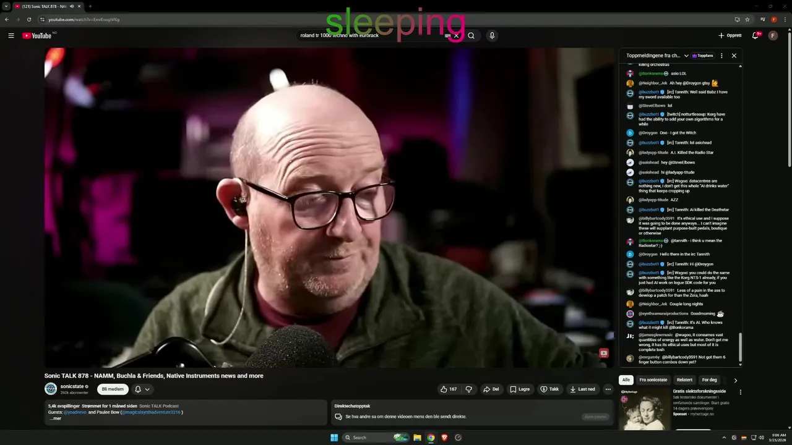Click Opprett create button

click(x=730, y=36)
